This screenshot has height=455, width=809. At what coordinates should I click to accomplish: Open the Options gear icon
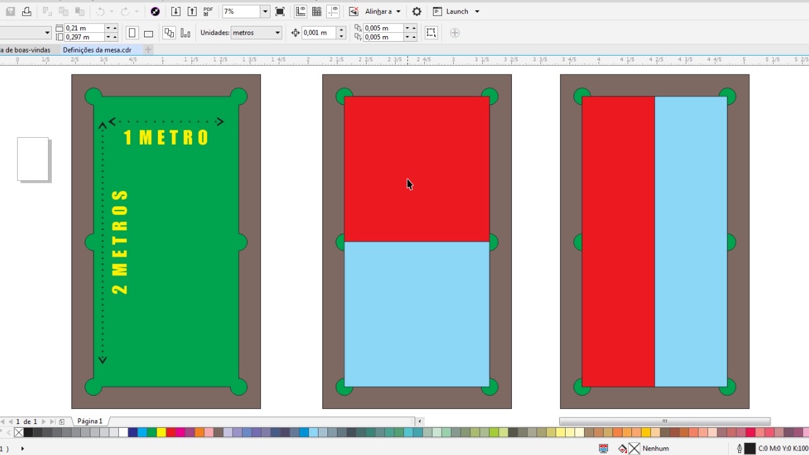417,11
